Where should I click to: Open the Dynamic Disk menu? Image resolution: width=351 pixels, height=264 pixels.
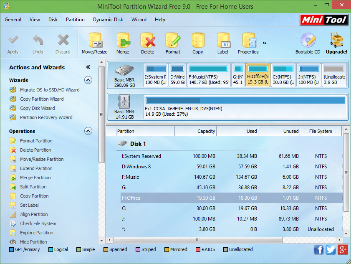tap(108, 19)
